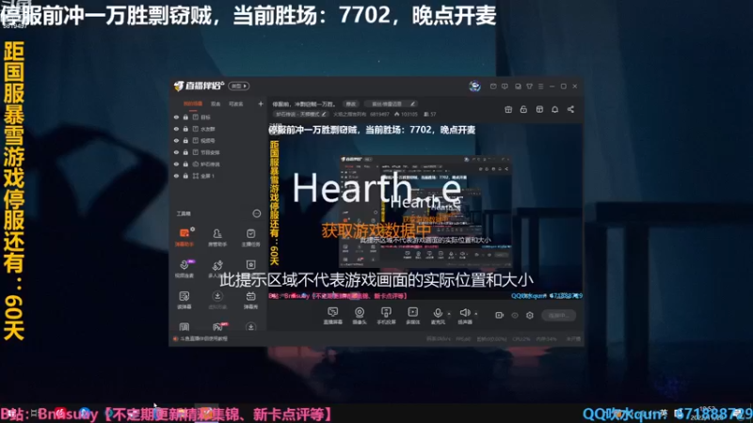Toggle visibility of the 目标 source
Viewport: 753px width, 423px height.
pos(176,117)
